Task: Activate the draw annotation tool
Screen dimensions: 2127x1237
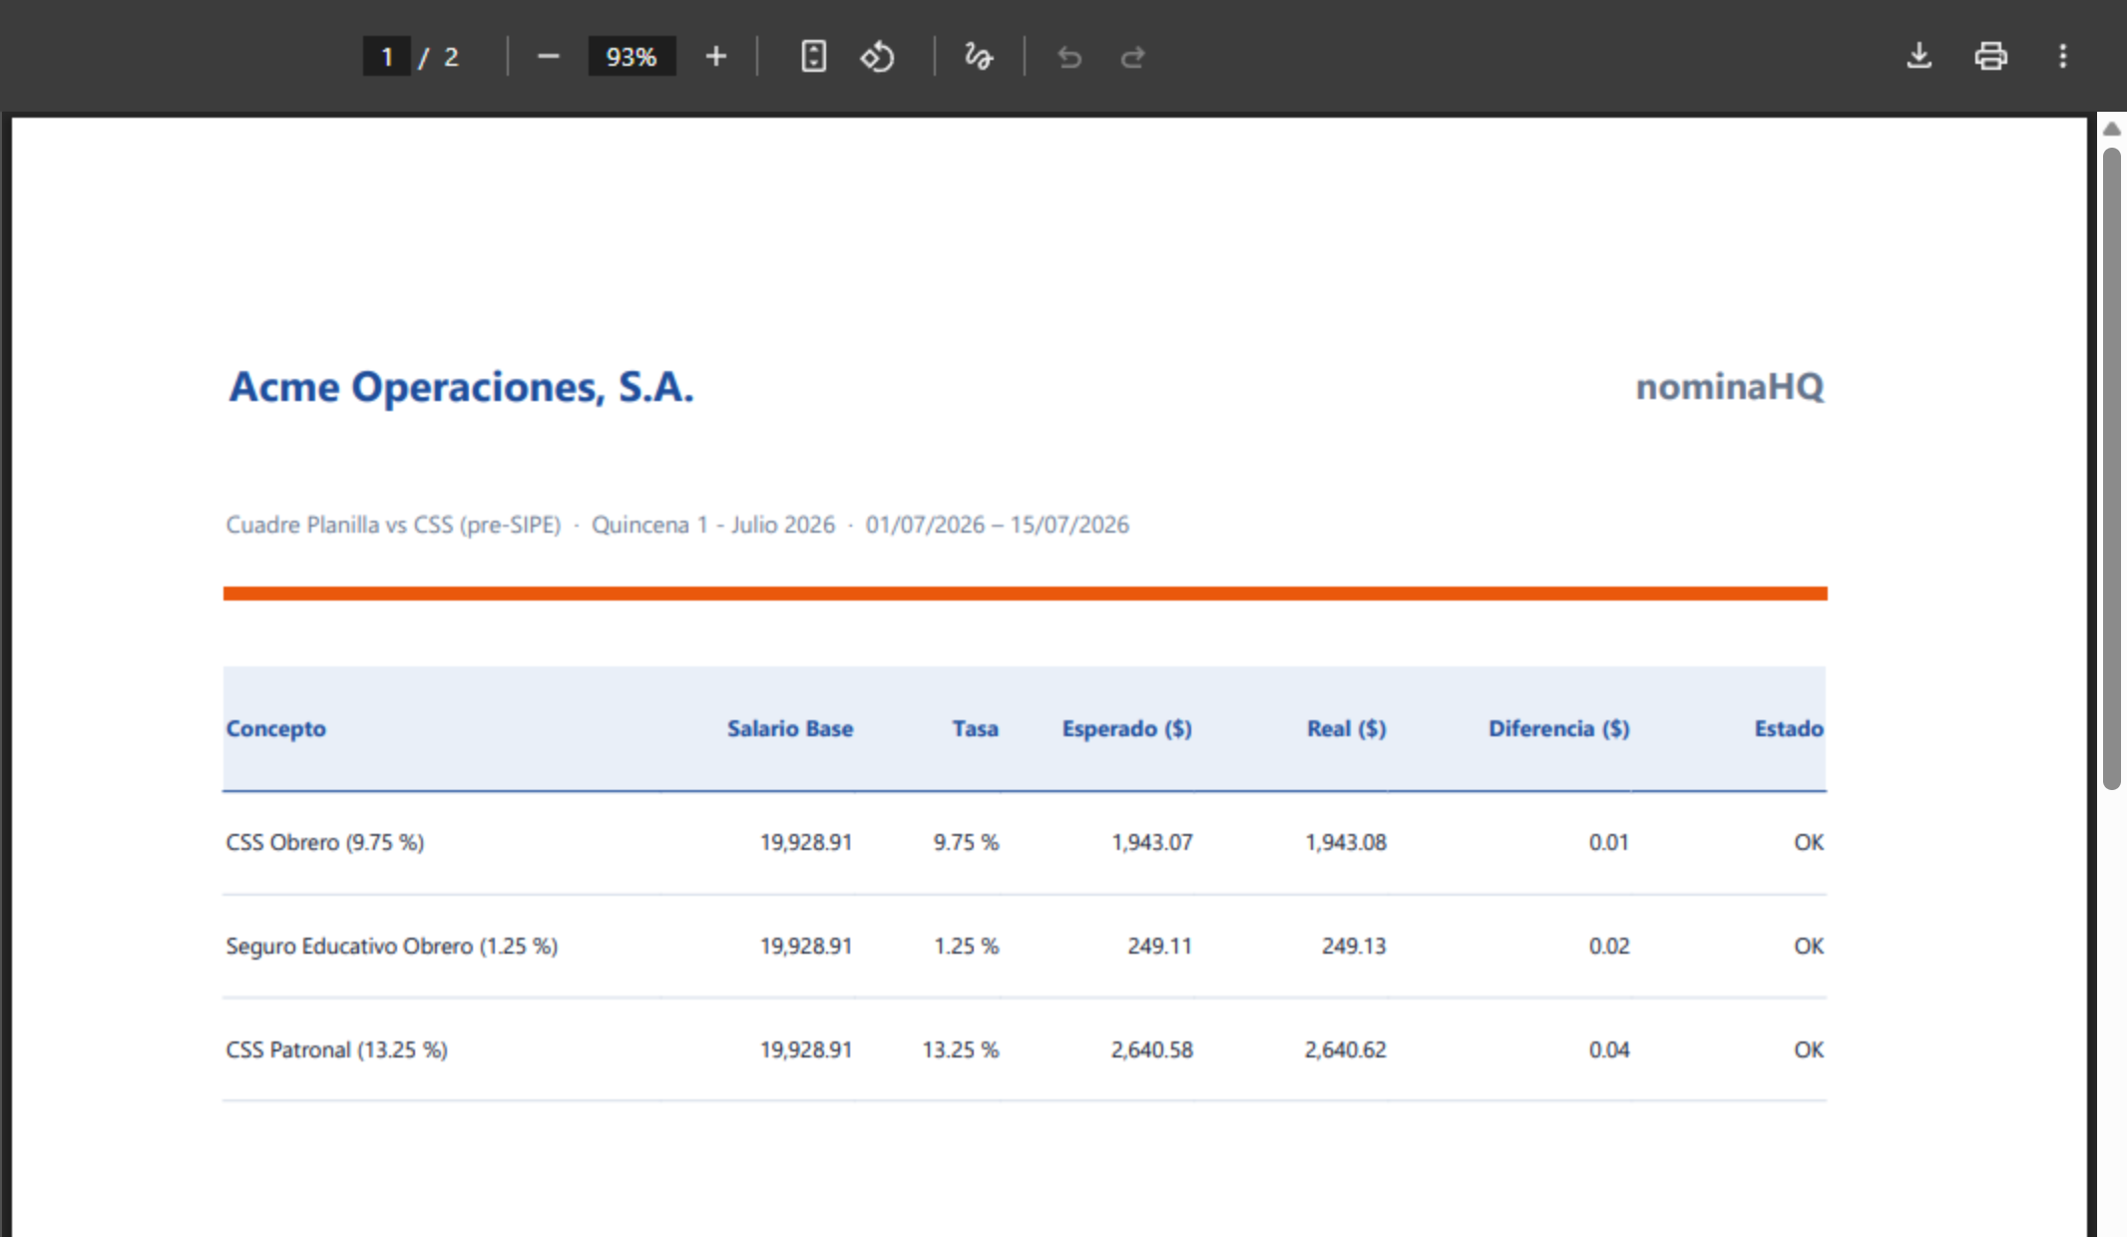Action: coord(979,57)
